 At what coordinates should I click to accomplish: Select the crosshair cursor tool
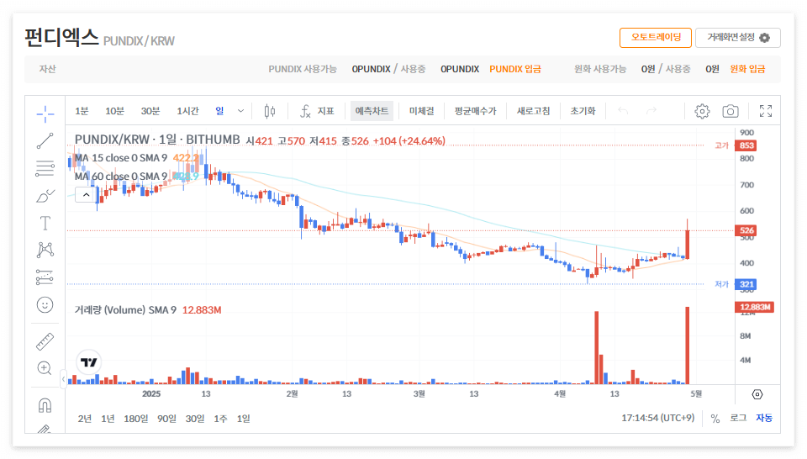pyautogui.click(x=45, y=113)
